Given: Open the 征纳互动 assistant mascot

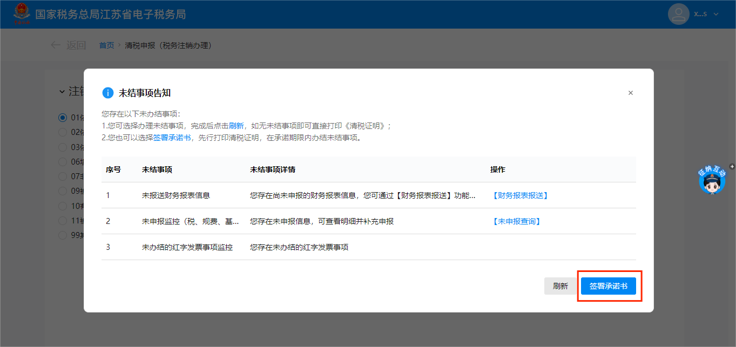Looking at the screenshot, I should (712, 181).
